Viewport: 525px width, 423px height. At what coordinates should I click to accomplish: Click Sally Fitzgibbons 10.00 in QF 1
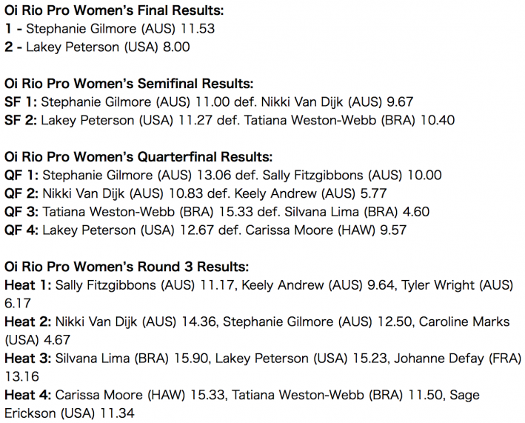(x=352, y=175)
